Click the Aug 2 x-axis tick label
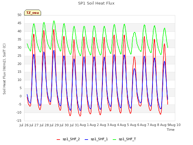The width and height of the screenshot is (193, 145). point(94,125)
